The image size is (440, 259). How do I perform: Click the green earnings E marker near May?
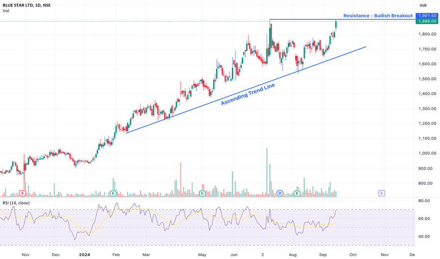(x=202, y=193)
